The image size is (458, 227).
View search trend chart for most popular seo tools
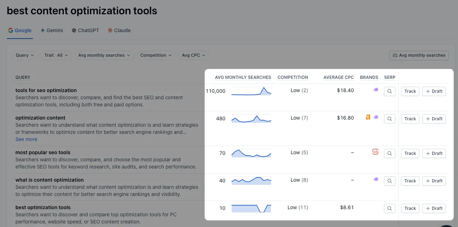tap(251, 153)
